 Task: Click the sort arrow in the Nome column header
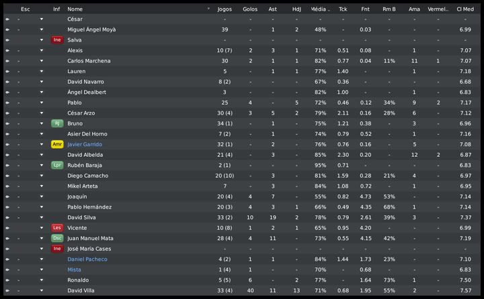coord(208,9)
